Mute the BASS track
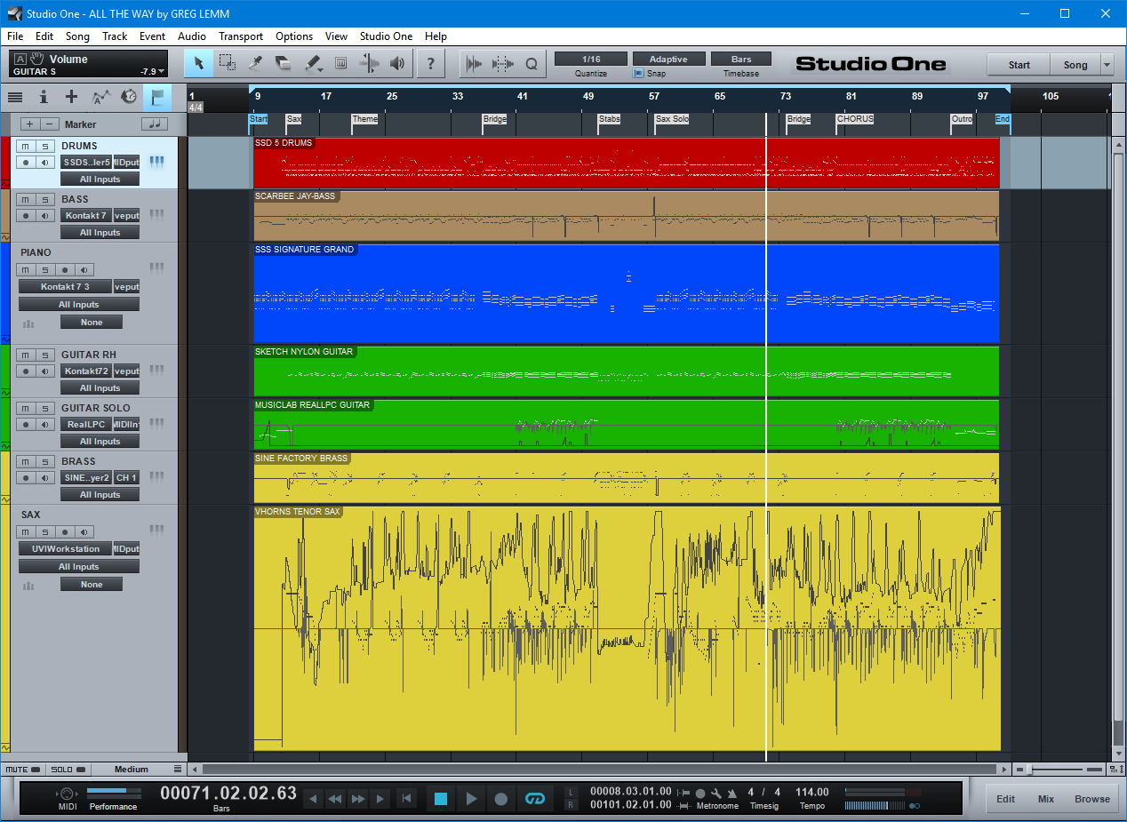This screenshot has width=1127, height=822. pos(26,199)
